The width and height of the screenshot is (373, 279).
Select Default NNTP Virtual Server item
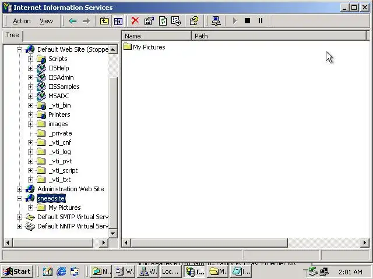[73, 226]
